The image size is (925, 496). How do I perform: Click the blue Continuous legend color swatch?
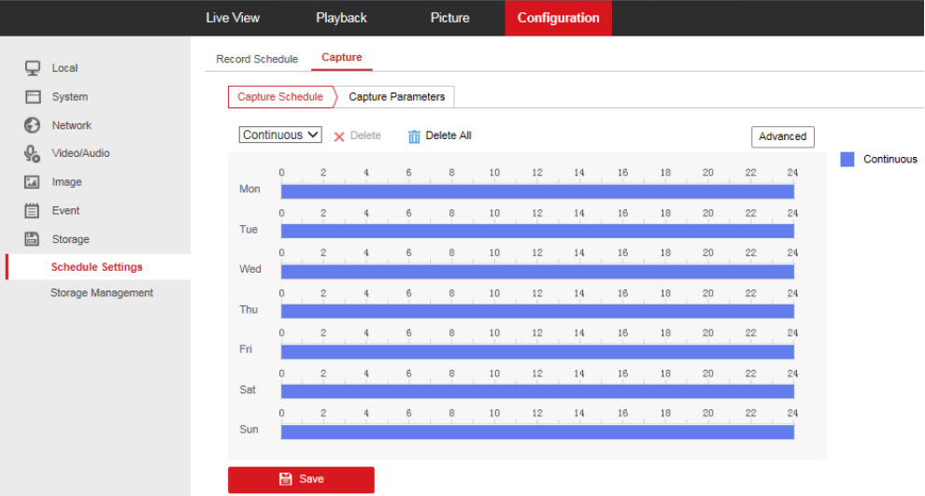(847, 160)
